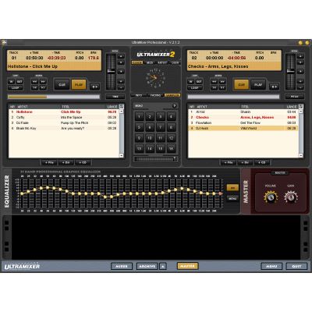The width and height of the screenshot is (312, 312).
Task: Click topmost pitch step button on right deck
Action: [x=300, y=56]
